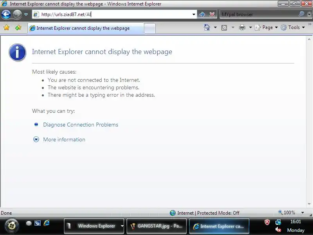Click the first quick launch icon
This screenshot has width=313, height=235.
pyautogui.click(x=29, y=223)
